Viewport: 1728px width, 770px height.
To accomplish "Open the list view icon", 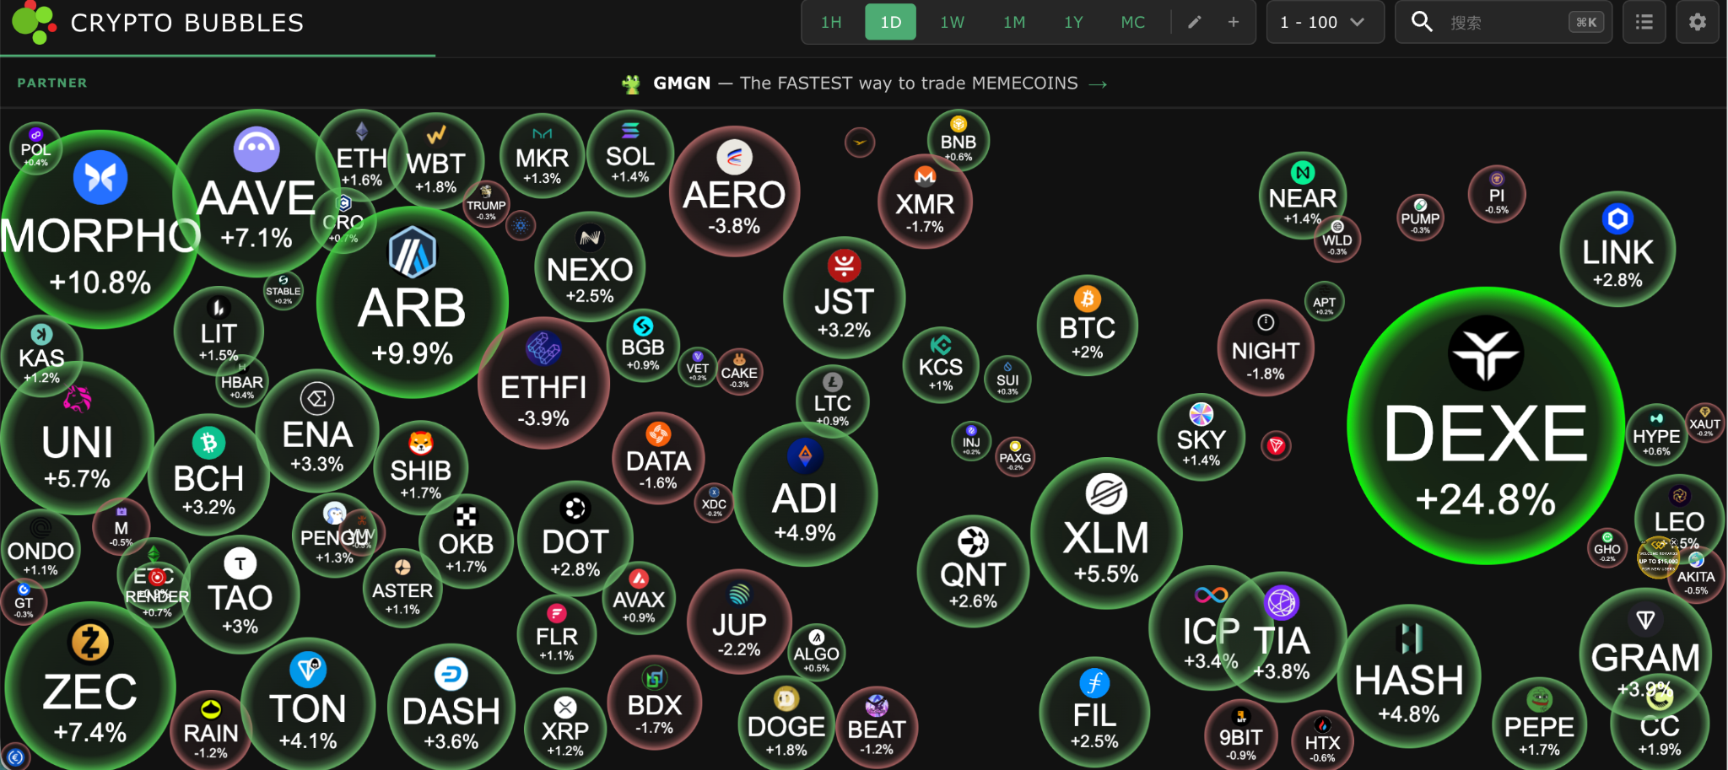I will click(x=1644, y=22).
